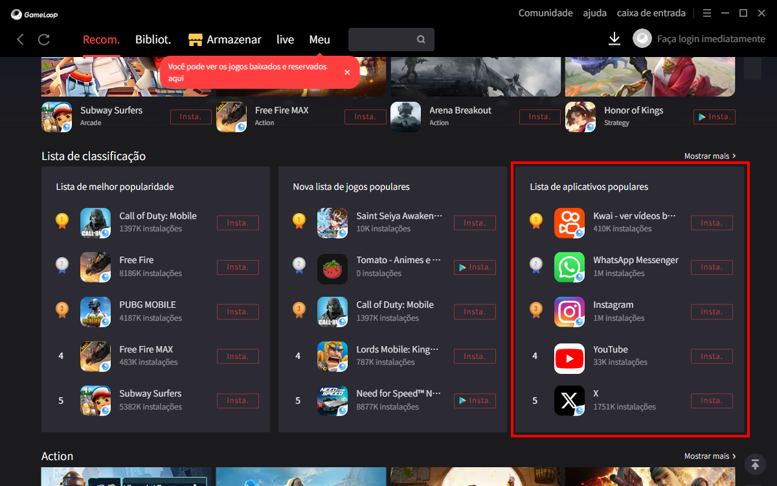The height and width of the screenshot is (486, 777).
Task: Click the back-to-top arrow button
Action: click(755, 464)
